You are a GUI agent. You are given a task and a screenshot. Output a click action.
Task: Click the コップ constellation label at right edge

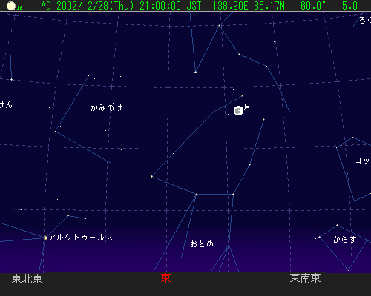pos(363,161)
